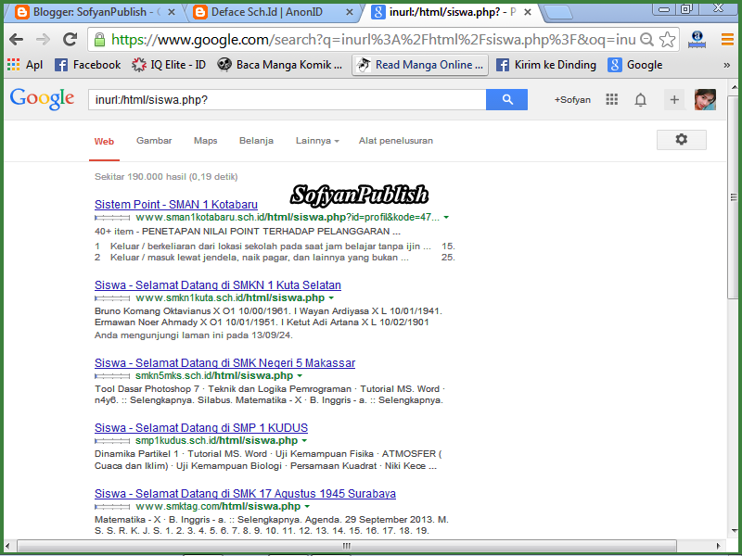Open the settings gear button

point(682,140)
